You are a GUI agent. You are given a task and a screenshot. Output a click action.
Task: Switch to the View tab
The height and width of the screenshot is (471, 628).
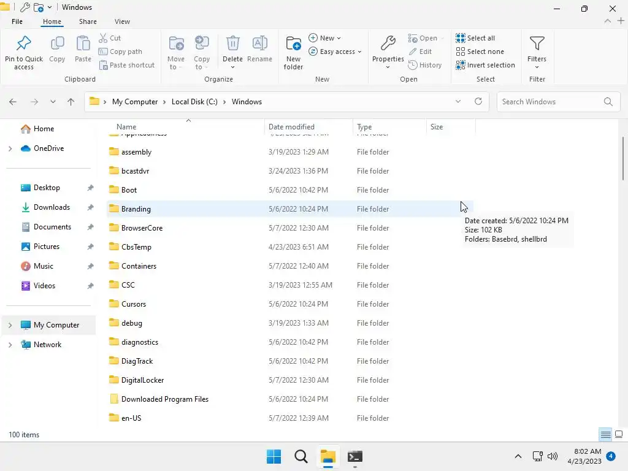pyautogui.click(x=122, y=21)
